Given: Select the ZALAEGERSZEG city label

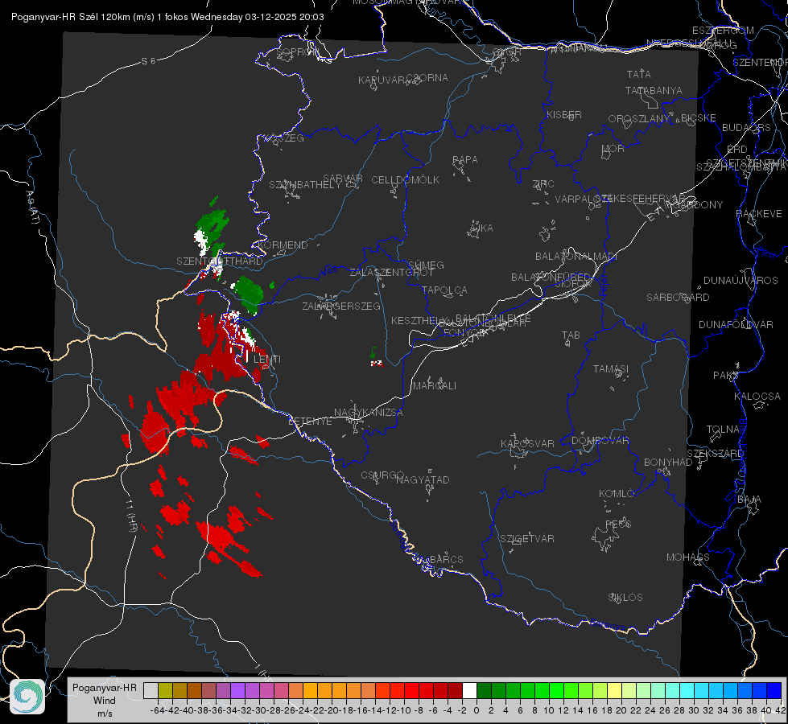Looking at the screenshot, I should pos(340,306).
